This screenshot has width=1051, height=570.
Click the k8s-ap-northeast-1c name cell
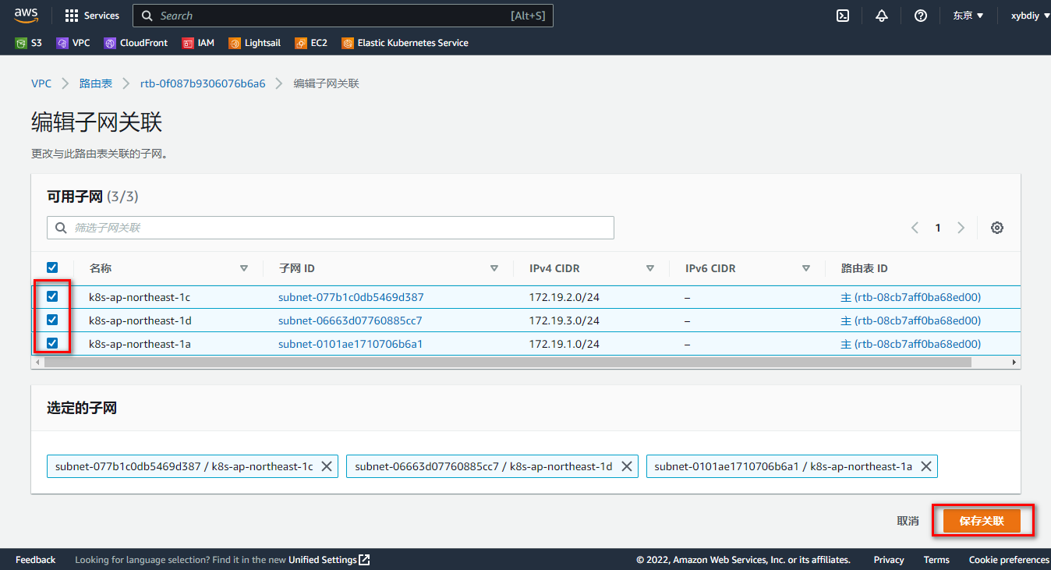point(140,297)
